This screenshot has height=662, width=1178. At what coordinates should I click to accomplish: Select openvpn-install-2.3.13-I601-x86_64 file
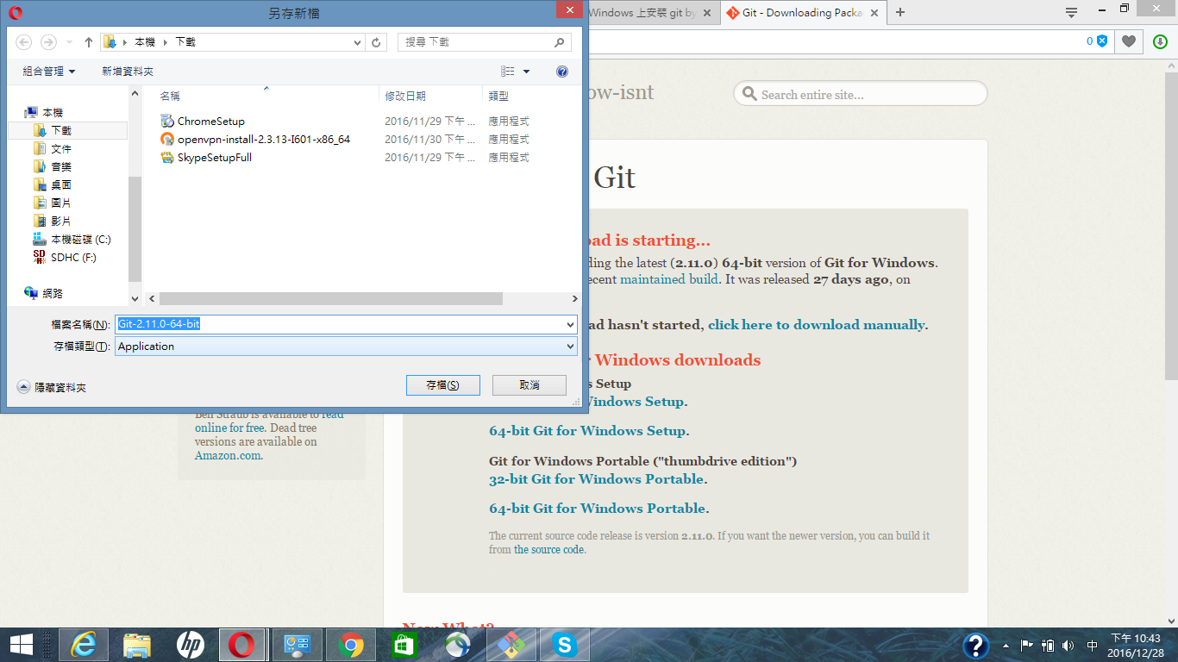(264, 140)
